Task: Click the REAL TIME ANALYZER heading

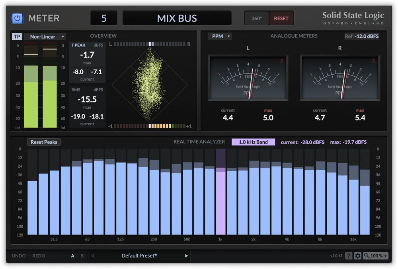Action: [199, 142]
